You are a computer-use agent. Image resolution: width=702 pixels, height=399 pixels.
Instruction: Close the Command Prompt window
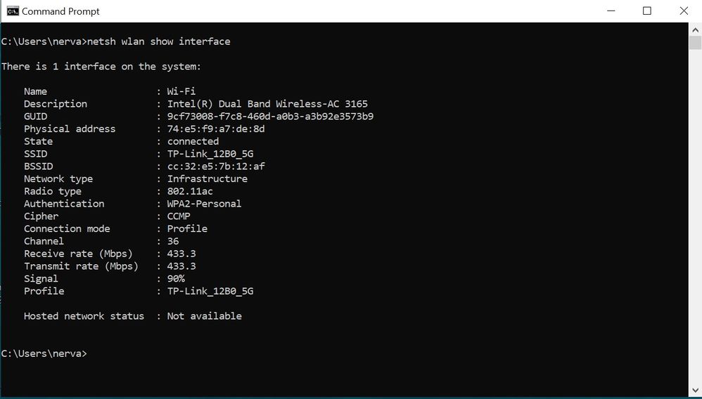684,11
